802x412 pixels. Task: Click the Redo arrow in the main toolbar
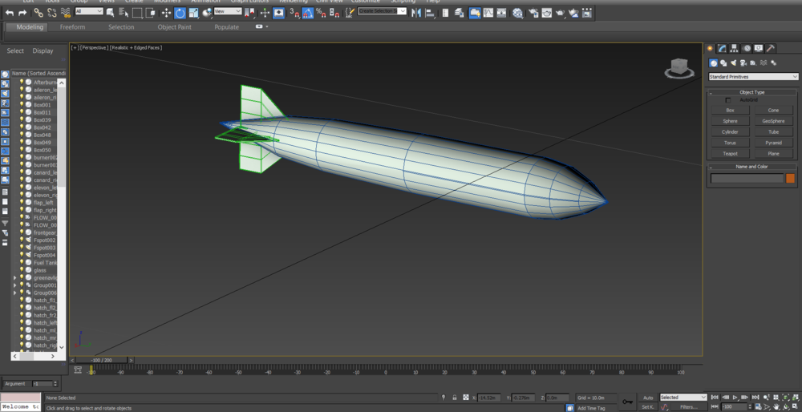pos(22,13)
